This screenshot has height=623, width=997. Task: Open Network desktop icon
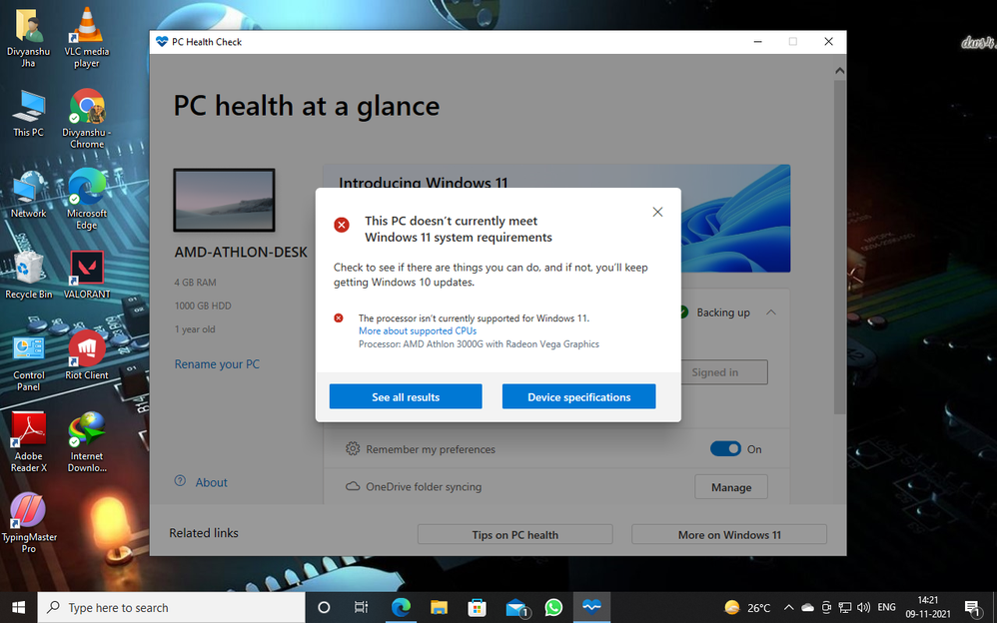tap(28, 195)
